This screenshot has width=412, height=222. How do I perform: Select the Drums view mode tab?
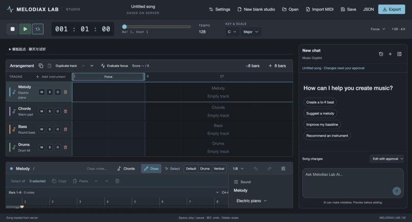[205, 169]
